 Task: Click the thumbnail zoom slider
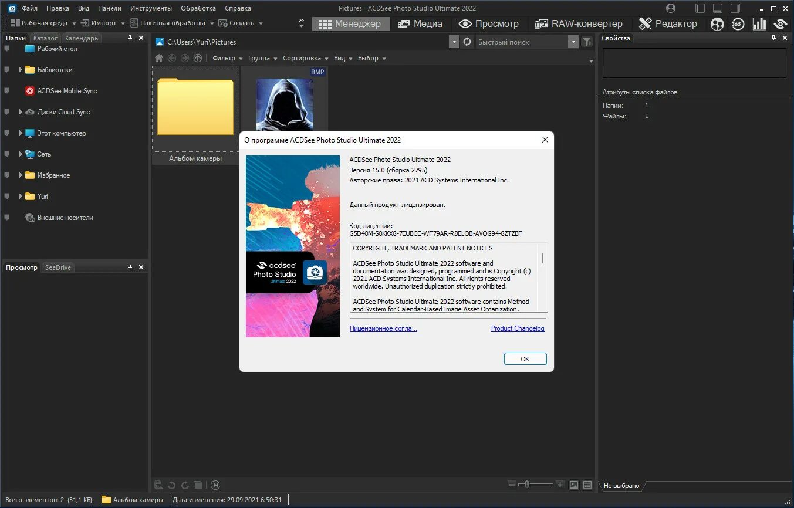coord(537,485)
